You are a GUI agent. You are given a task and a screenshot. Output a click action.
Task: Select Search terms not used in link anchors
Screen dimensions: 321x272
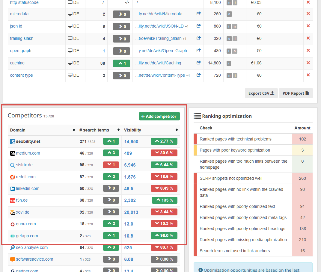coord(253,251)
